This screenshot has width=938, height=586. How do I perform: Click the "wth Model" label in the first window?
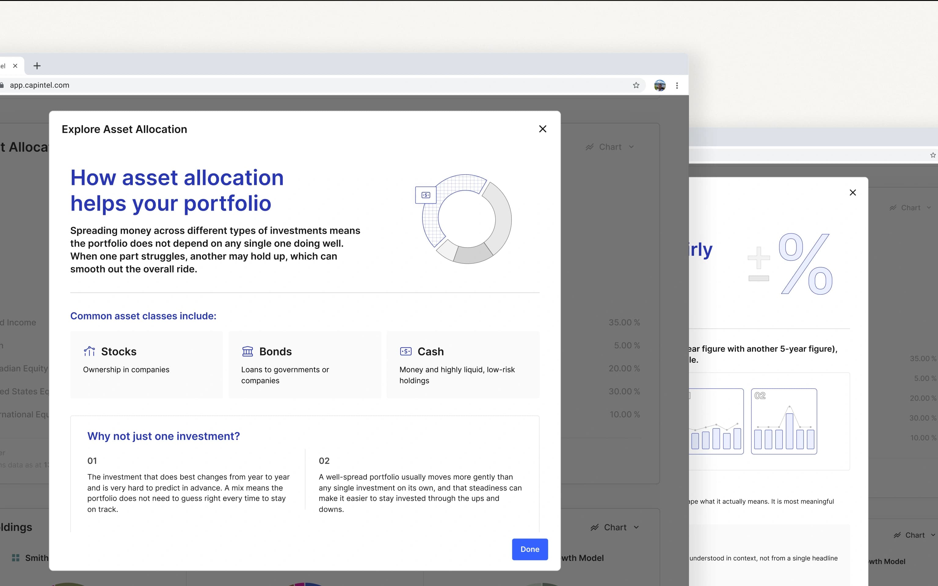pos(583,558)
